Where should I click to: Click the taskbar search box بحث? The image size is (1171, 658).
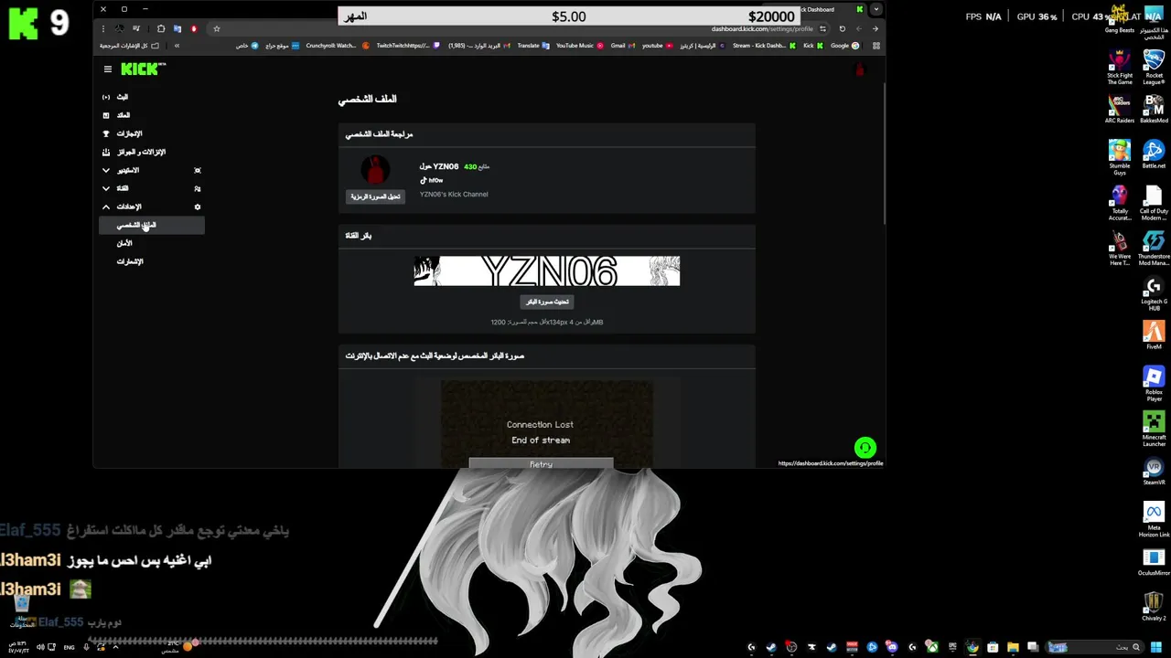(1094, 647)
